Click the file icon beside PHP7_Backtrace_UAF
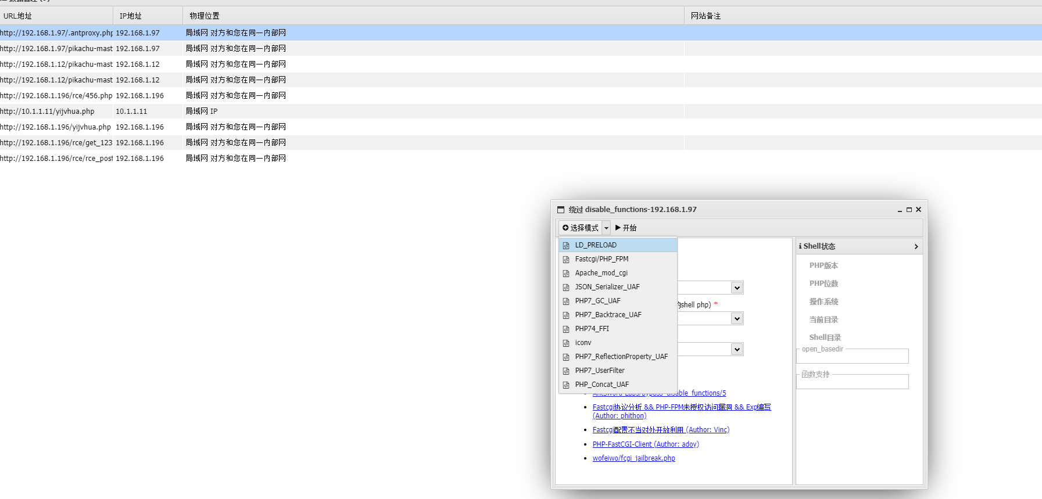1042x499 pixels. 566,315
